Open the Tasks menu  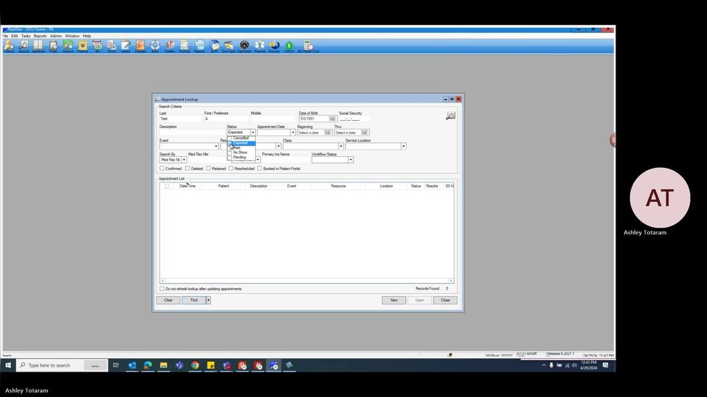coord(26,36)
